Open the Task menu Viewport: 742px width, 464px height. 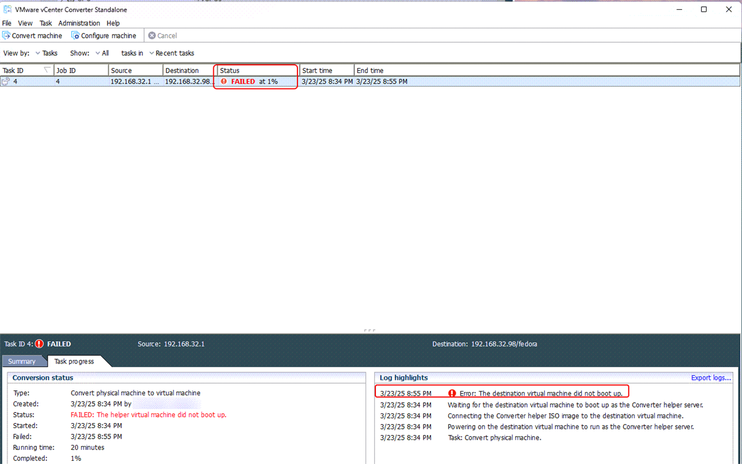click(x=46, y=23)
